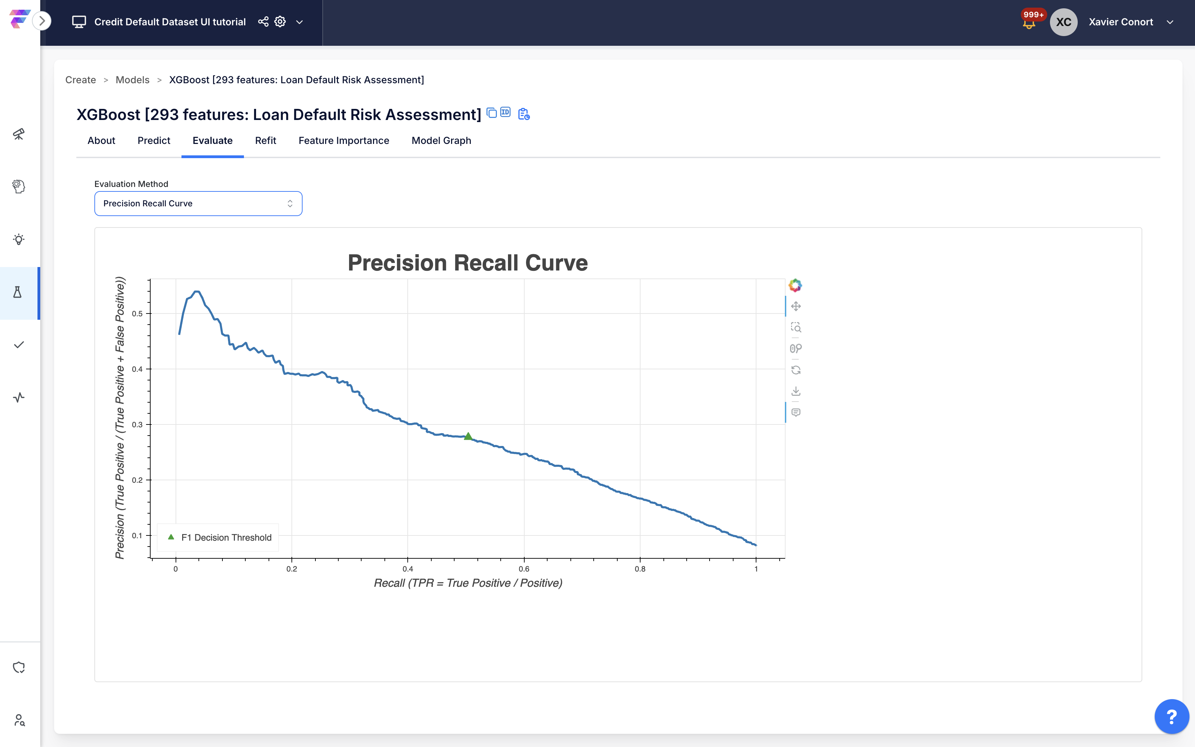
Task: Toggle the box zoom tool
Action: pos(796,327)
